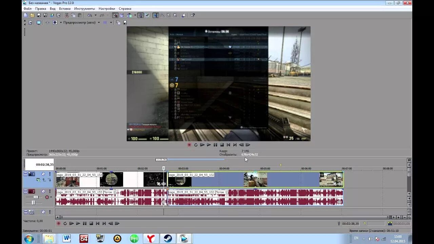Open preview window Project Video Properties icon
434x244 pixels.
[x=30, y=22]
